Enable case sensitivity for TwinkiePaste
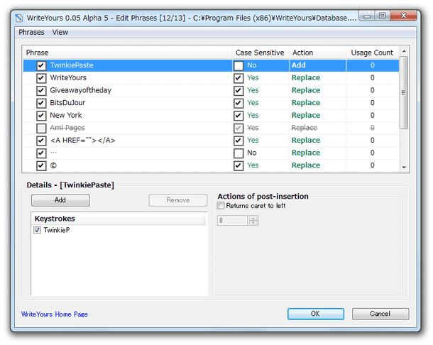Viewport: 433px width, 345px height. [x=239, y=65]
